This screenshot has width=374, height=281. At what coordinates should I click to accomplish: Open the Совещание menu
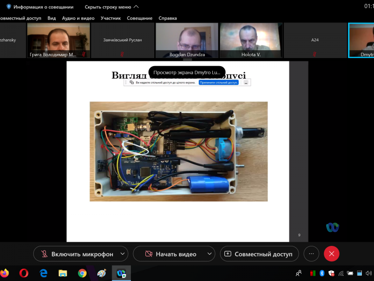[x=140, y=18]
